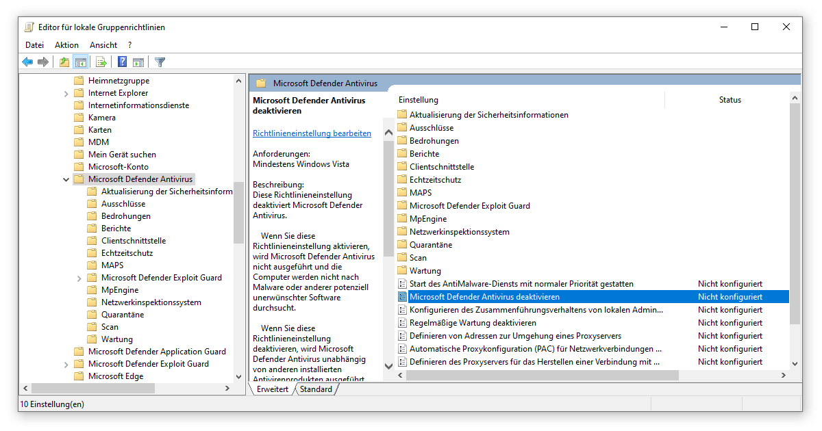The height and width of the screenshot is (431, 822).
Task: Toggle the action pane display icon
Action: pos(139,62)
